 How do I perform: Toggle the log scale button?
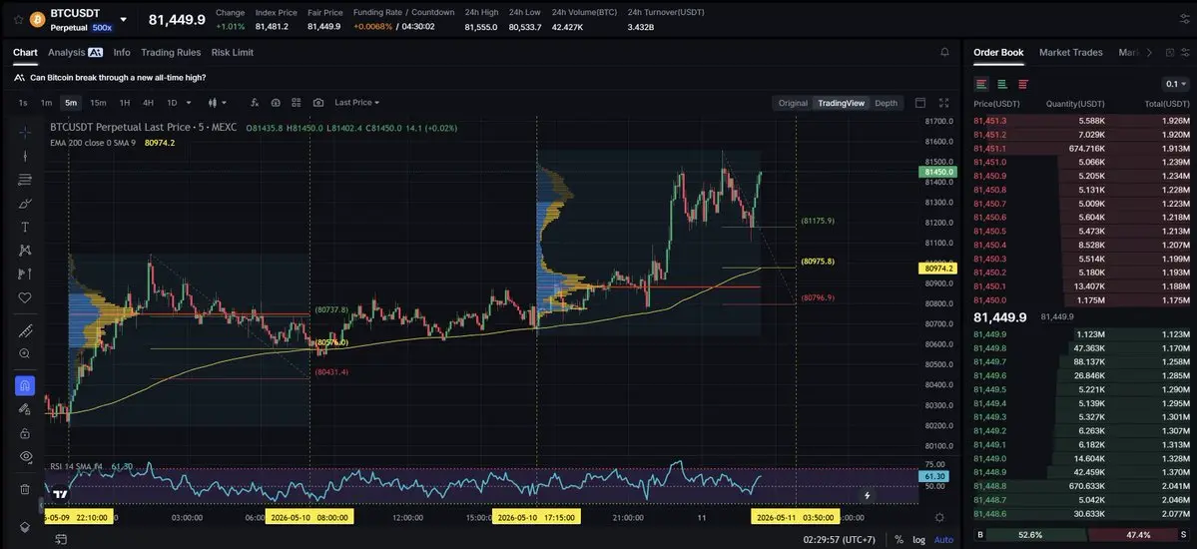(x=919, y=540)
